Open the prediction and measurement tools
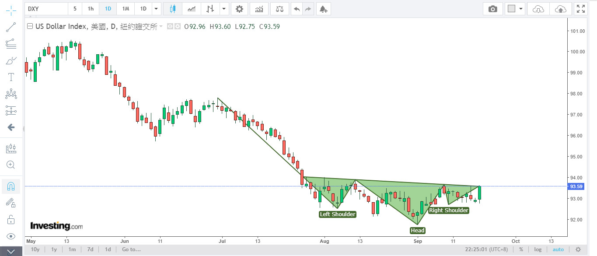The height and width of the screenshot is (256, 597). 11,110
